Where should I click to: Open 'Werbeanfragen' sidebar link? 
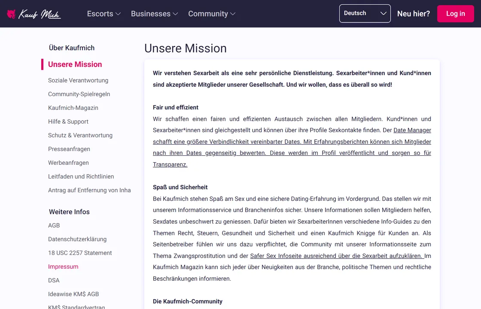(x=68, y=163)
